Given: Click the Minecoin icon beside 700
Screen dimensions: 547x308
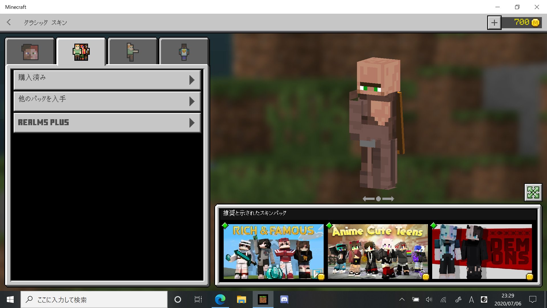Looking at the screenshot, I should (x=535, y=22).
